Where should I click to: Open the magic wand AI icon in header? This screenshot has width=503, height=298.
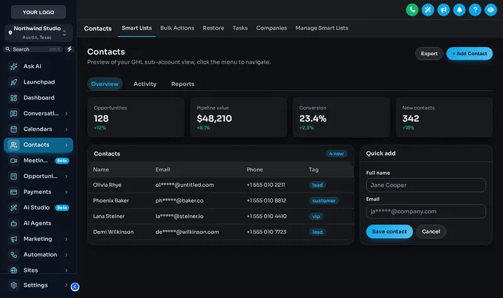428,10
